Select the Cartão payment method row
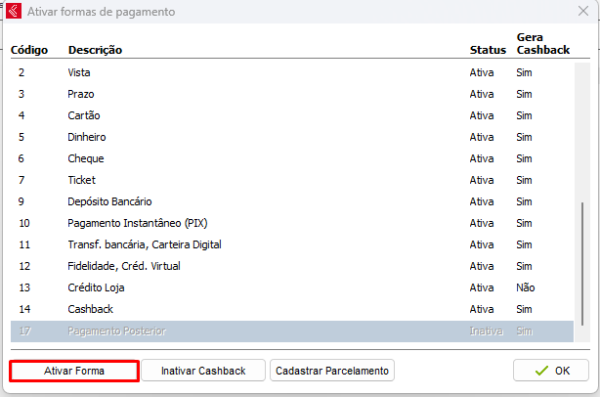The image size is (600, 397). click(84, 115)
